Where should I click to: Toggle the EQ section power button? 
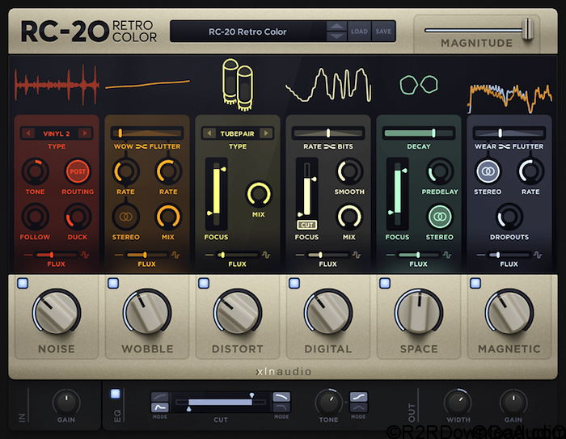116,394
